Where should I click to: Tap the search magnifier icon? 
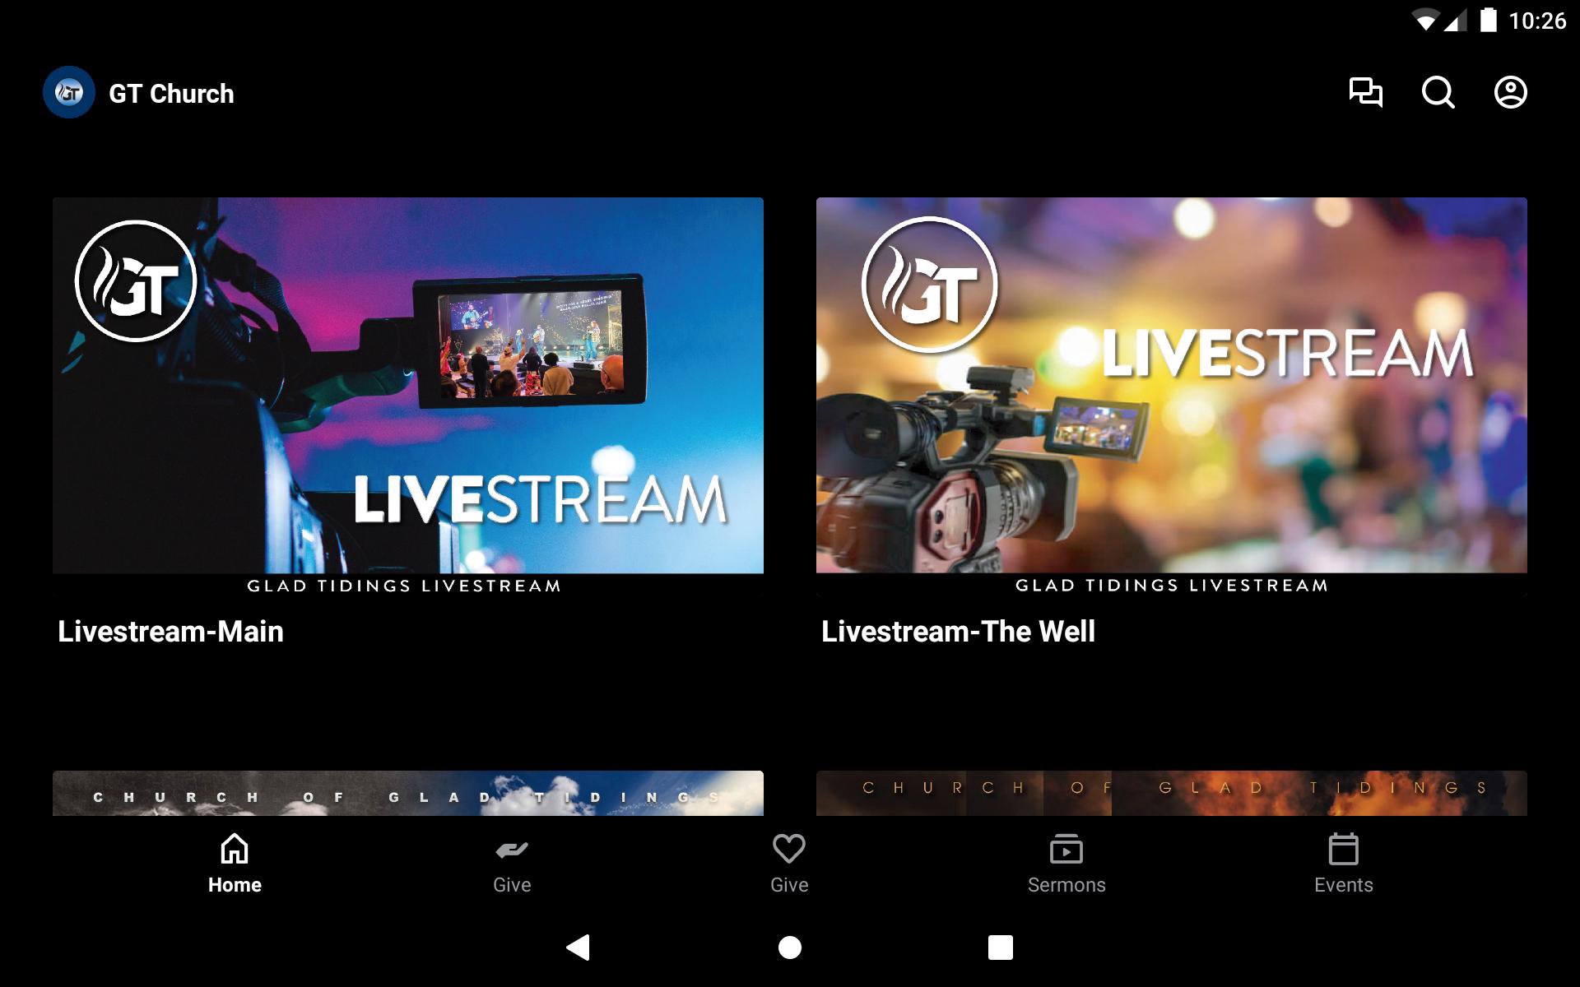point(1438,92)
